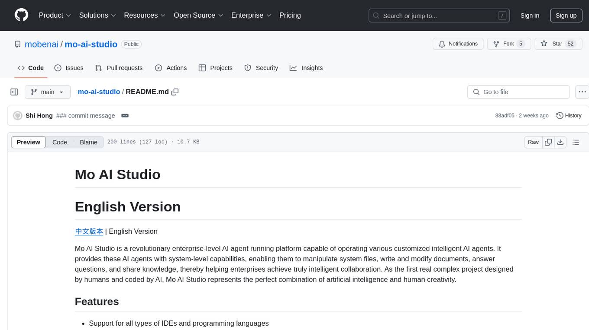The image size is (589, 330).
Task: Switch to the Projects tab
Action: click(216, 68)
